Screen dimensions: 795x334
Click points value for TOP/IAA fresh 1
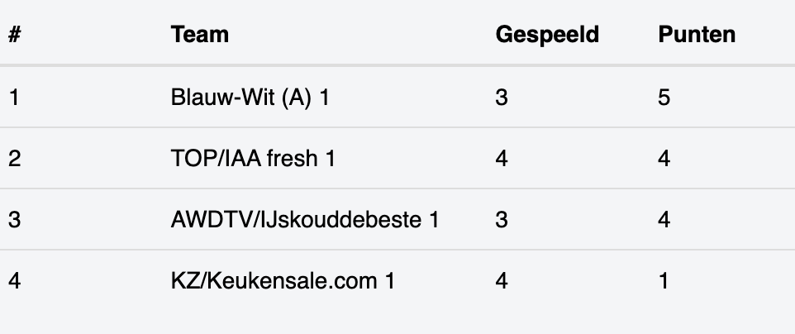click(x=664, y=159)
